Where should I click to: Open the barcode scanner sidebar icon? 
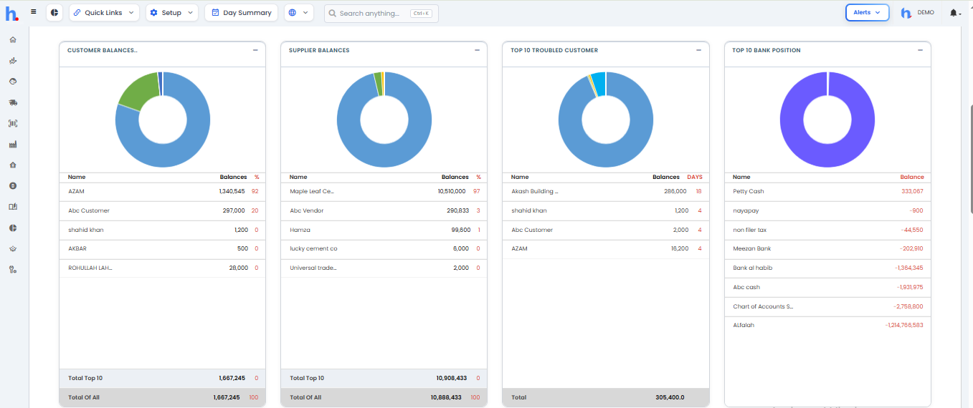click(13, 123)
